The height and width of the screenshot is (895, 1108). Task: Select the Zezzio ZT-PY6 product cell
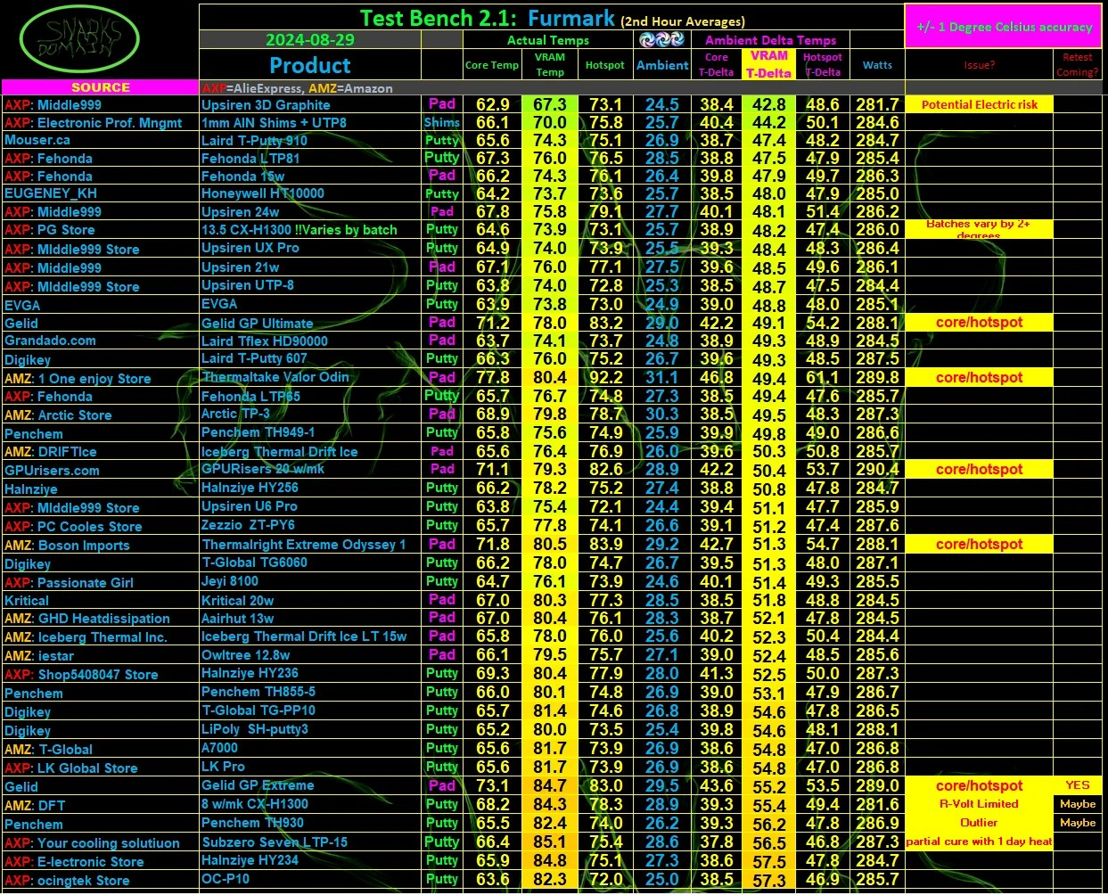tap(310, 525)
